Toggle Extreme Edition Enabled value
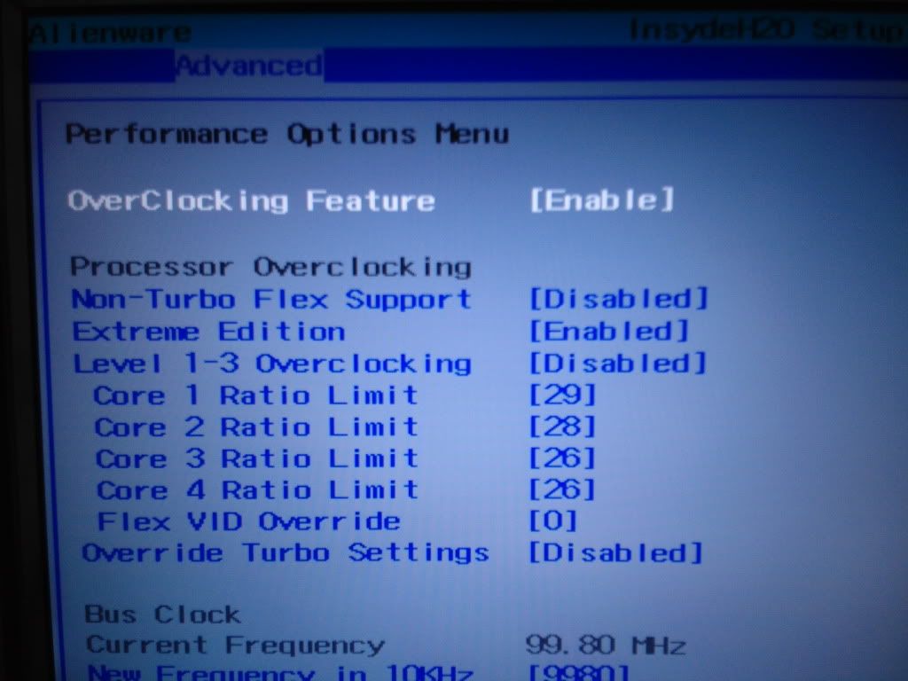This screenshot has width=908, height=681. (x=609, y=332)
